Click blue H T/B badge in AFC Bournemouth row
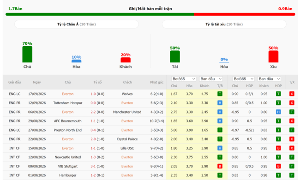The height and width of the screenshot is (180, 300). 220,121
